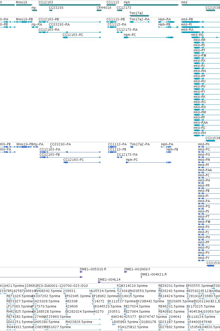
Task: Select the CR44019 gene label
Action: click(104, 8)
